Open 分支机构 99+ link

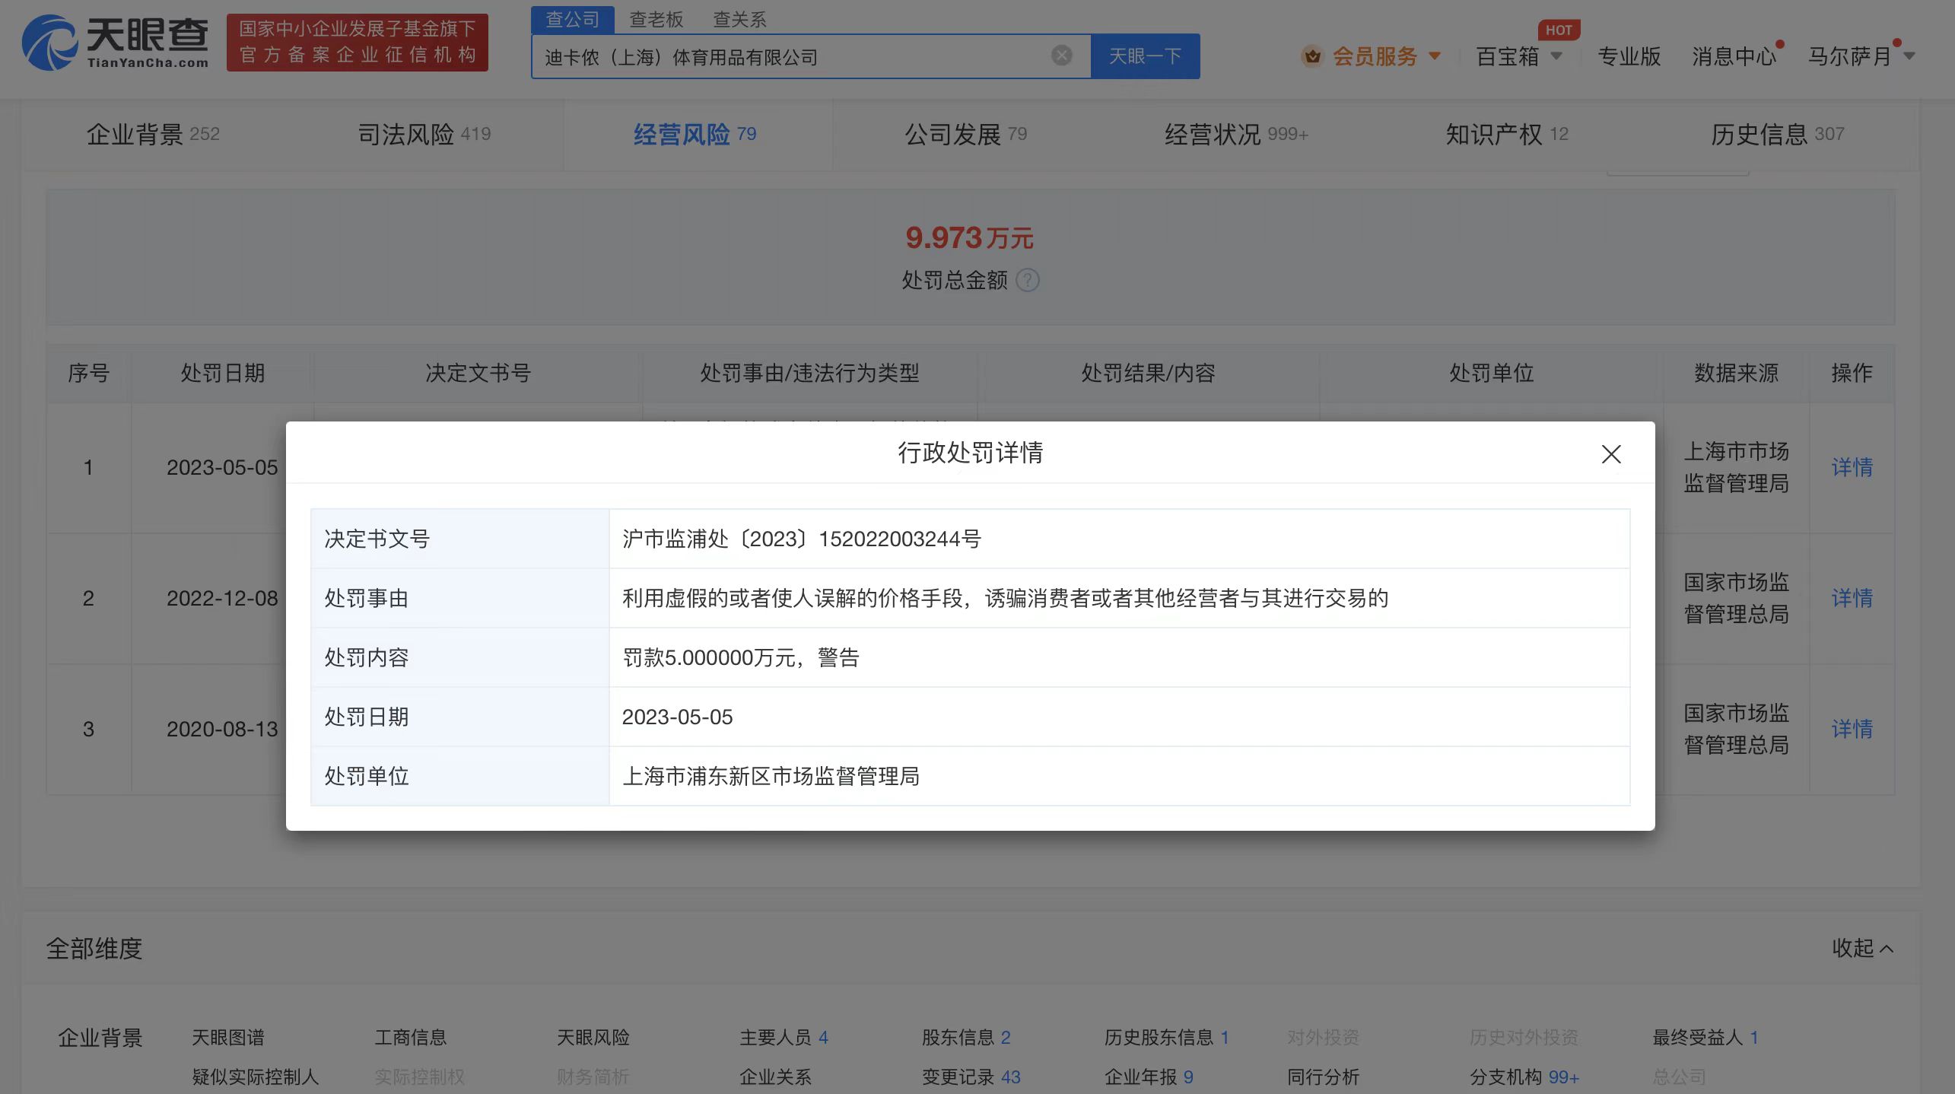pyautogui.click(x=1524, y=1077)
